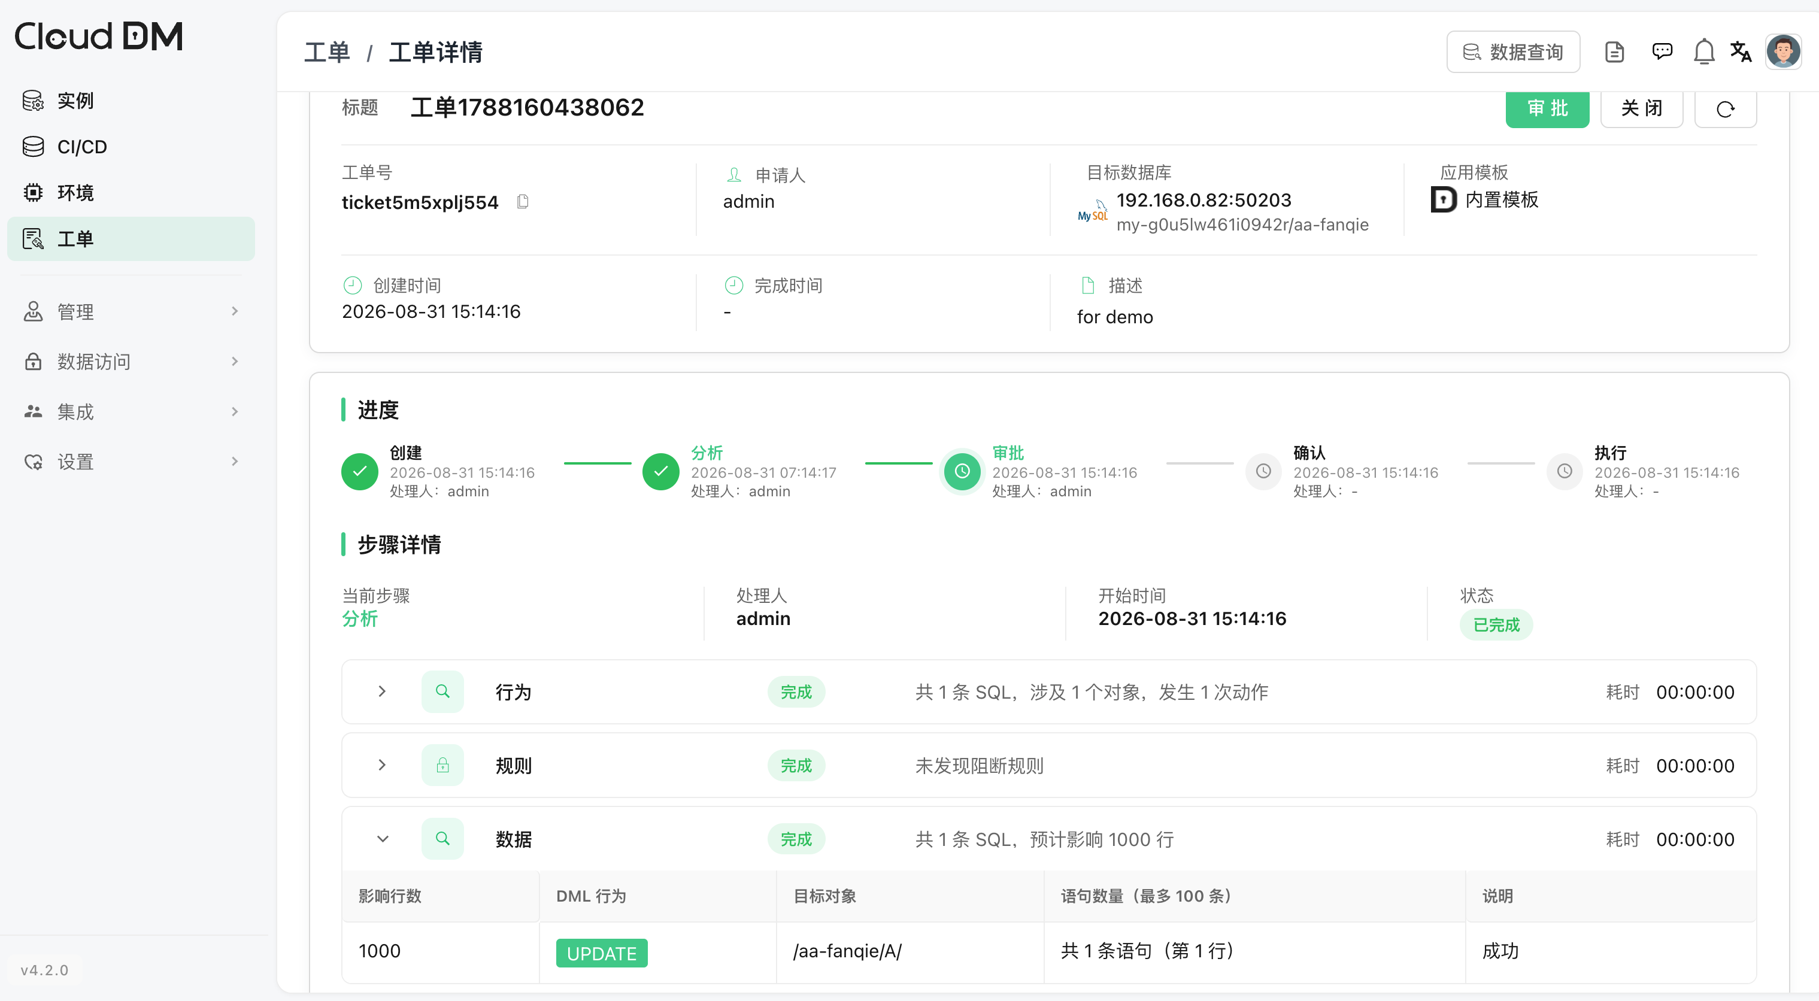Click the 行为 row magnifier icon

(x=442, y=691)
